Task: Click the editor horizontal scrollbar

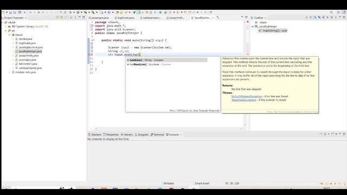Action: click(168, 129)
